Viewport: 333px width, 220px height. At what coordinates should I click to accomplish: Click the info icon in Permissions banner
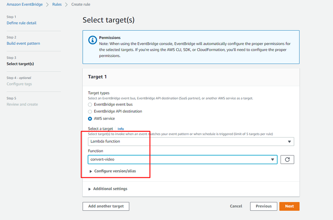[92, 40]
